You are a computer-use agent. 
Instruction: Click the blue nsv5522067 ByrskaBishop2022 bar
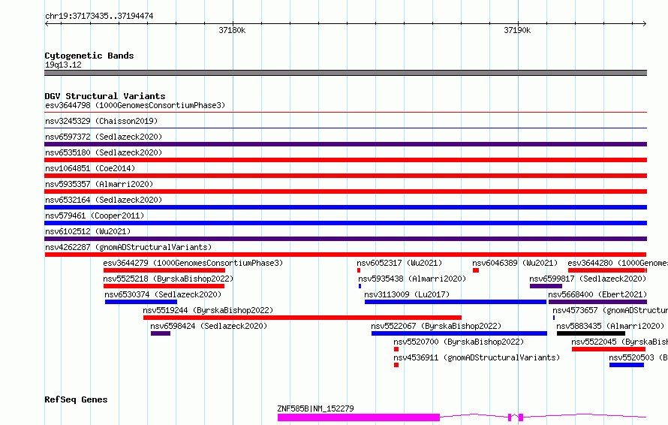[459, 333]
